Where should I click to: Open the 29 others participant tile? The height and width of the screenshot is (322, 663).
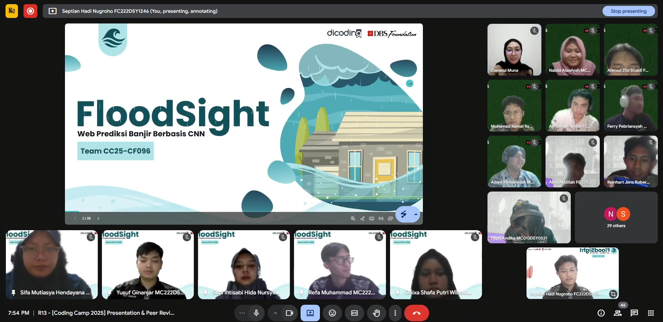point(616,217)
